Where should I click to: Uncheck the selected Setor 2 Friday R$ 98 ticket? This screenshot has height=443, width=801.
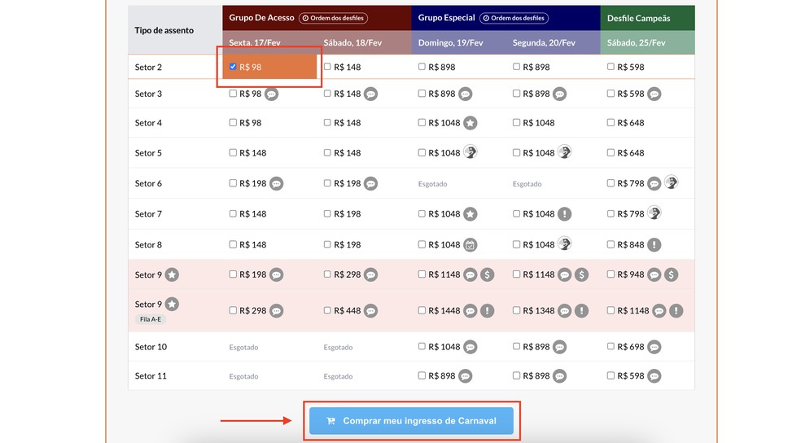[234, 67]
